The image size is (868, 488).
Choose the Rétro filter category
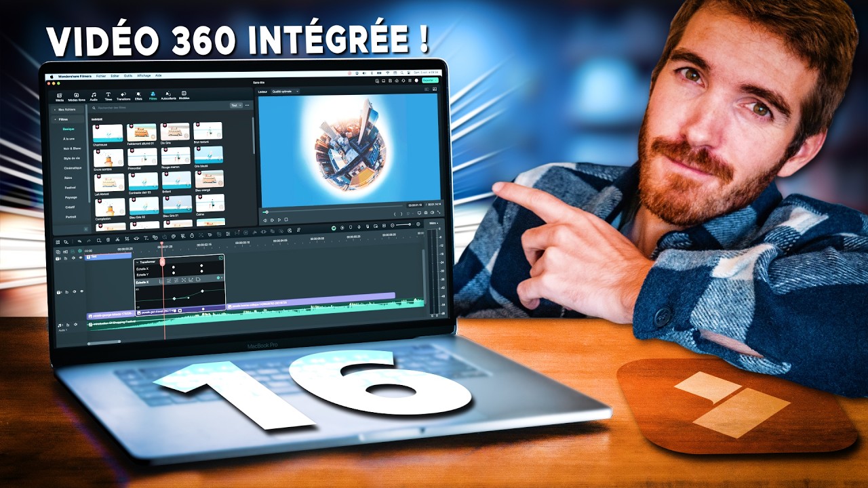(68, 178)
